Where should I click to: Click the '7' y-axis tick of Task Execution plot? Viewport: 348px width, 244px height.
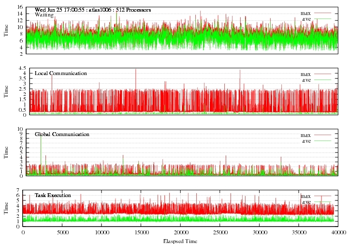point(18,190)
